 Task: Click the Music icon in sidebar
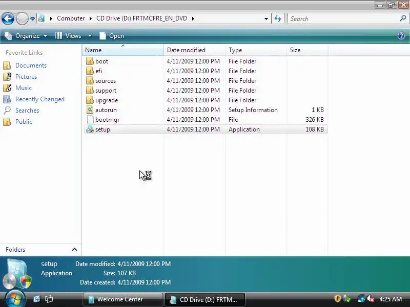tap(7, 87)
